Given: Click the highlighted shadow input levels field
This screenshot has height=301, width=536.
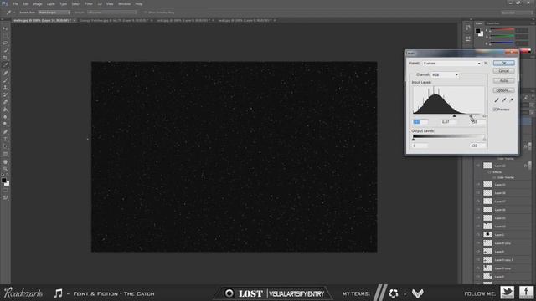Looking at the screenshot, I should coord(420,122).
